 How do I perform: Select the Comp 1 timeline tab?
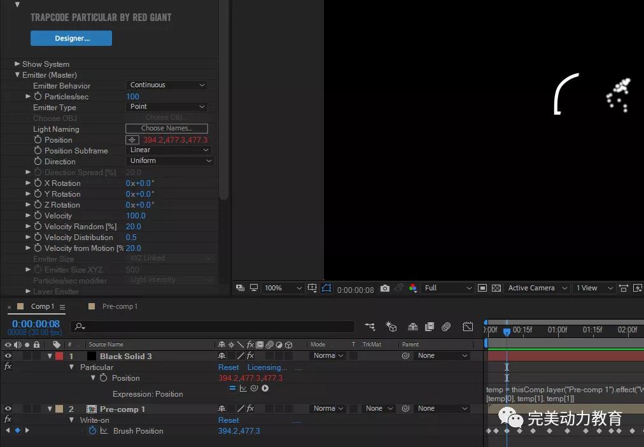pos(43,306)
